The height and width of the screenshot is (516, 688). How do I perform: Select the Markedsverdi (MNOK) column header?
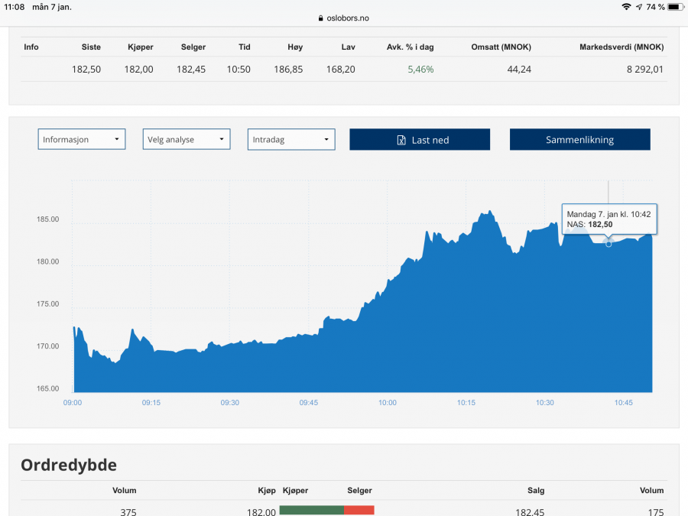(621, 47)
